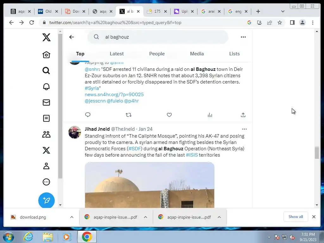This screenshot has height=243, width=324.
Task: Click the 'al baghouz' search field
Action: pos(158,37)
